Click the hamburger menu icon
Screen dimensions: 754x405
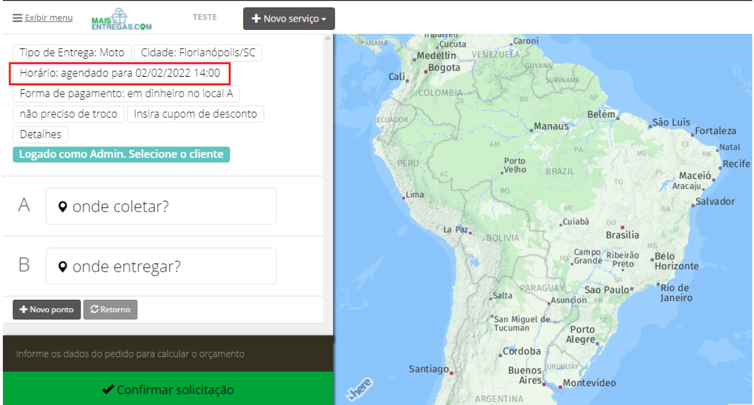(x=18, y=18)
